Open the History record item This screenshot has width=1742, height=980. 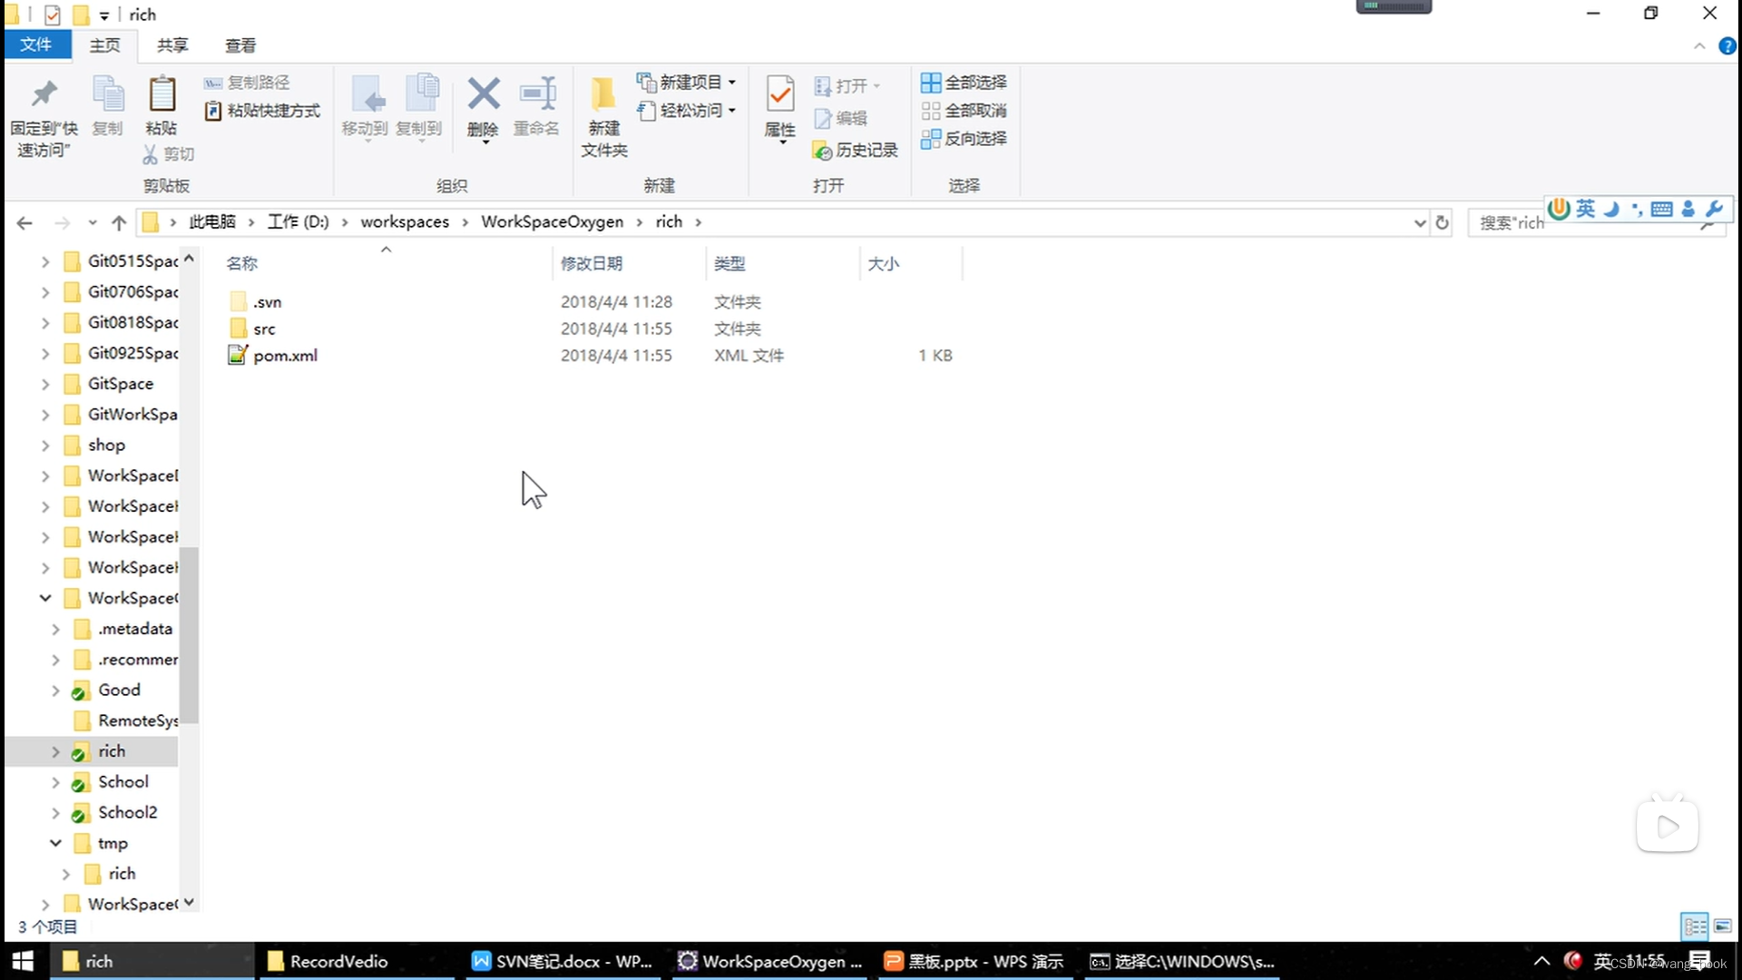[x=856, y=151]
